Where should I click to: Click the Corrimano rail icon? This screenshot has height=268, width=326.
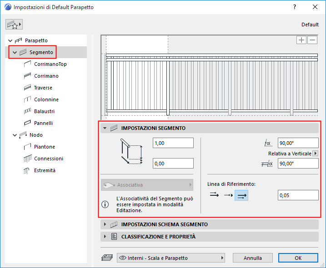click(27, 76)
